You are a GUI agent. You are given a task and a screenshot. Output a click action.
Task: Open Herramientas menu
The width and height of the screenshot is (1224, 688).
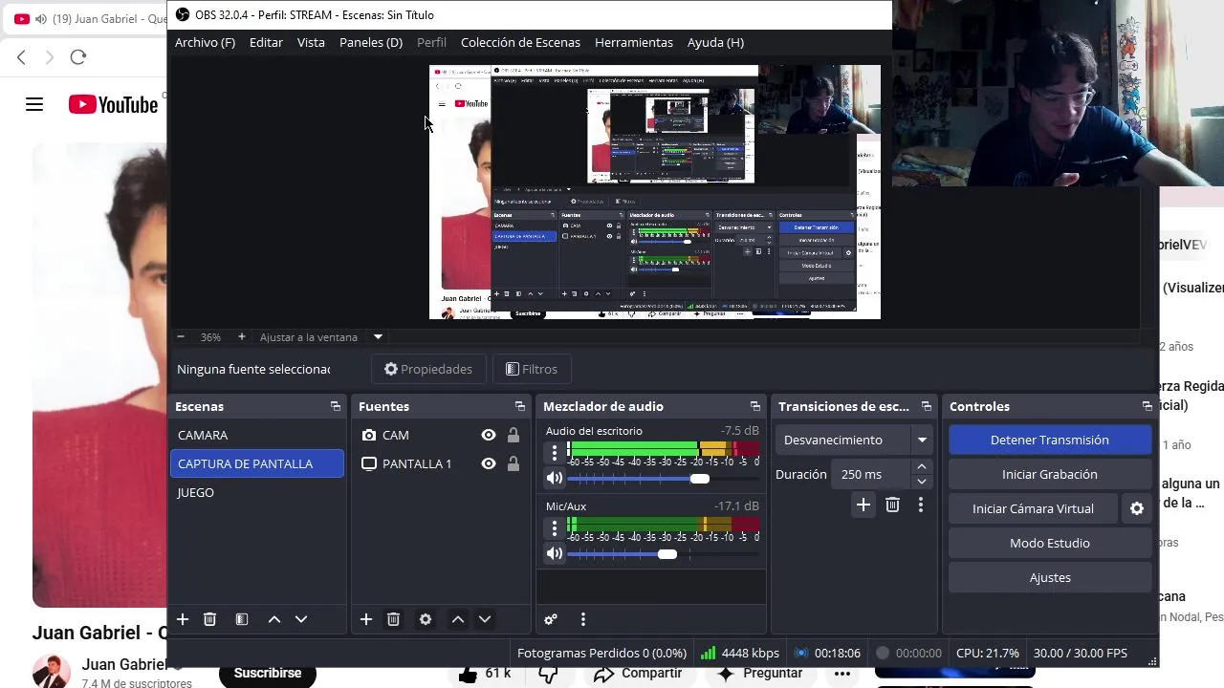point(634,42)
